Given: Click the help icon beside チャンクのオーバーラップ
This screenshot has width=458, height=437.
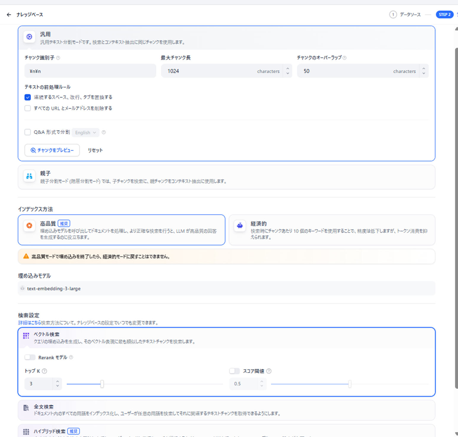Looking at the screenshot, I should click(345, 58).
